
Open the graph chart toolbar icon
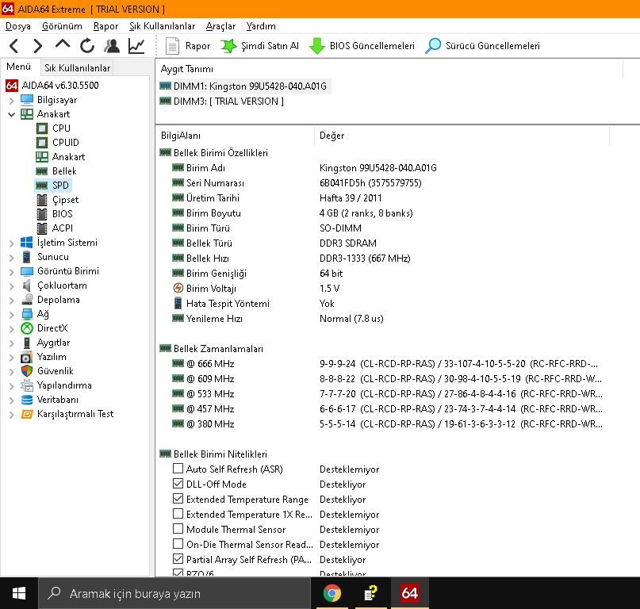136,46
